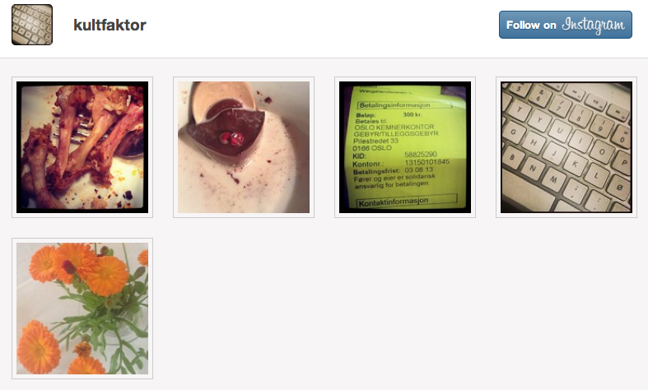The image size is (648, 390).
Task: Click the kultfaktor keyboard profile avatar
Action: pyautogui.click(x=32, y=25)
